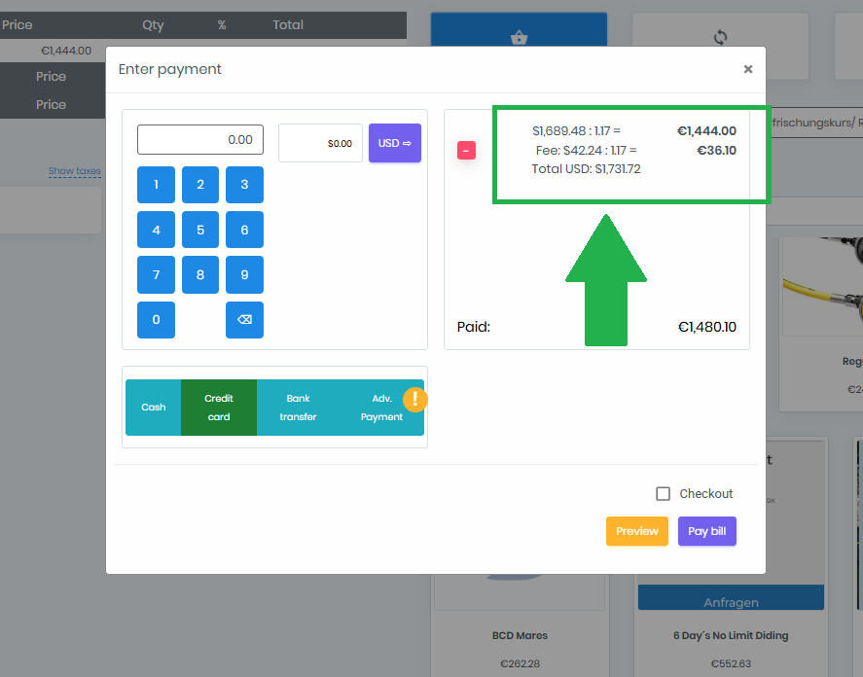Tap keypad digit 1
The image size is (863, 677).
click(156, 185)
